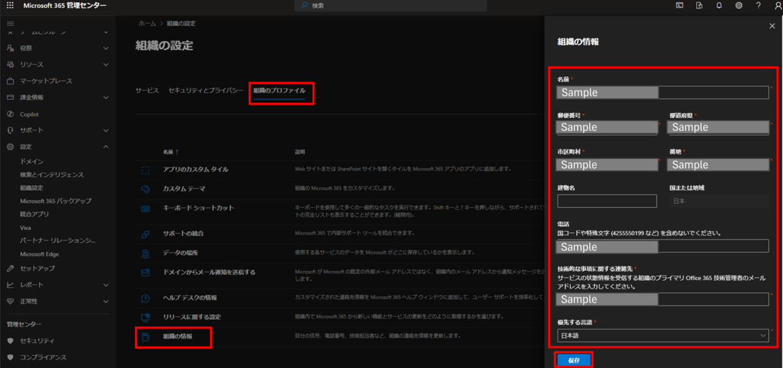Image resolution: width=783 pixels, height=368 pixels.
Task: Click the データの場所 location icon
Action: click(146, 253)
